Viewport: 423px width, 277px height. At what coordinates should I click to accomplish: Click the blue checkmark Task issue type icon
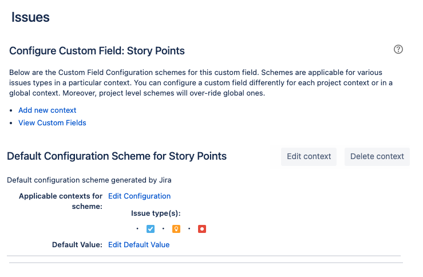(151, 229)
